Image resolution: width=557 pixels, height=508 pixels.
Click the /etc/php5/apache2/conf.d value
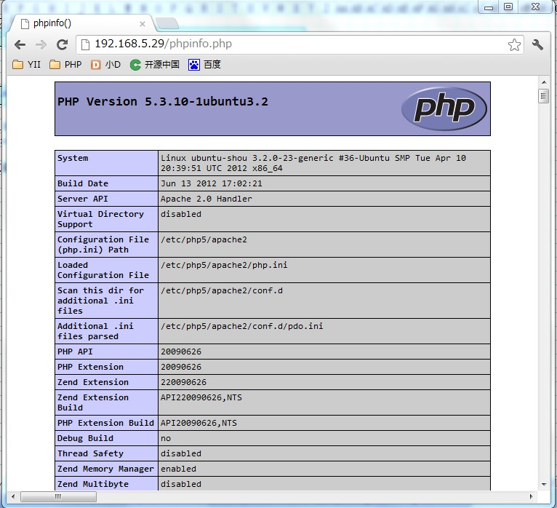tap(222, 291)
